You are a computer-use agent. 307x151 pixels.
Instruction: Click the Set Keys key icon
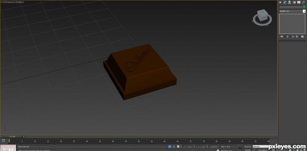[x=240, y=148]
